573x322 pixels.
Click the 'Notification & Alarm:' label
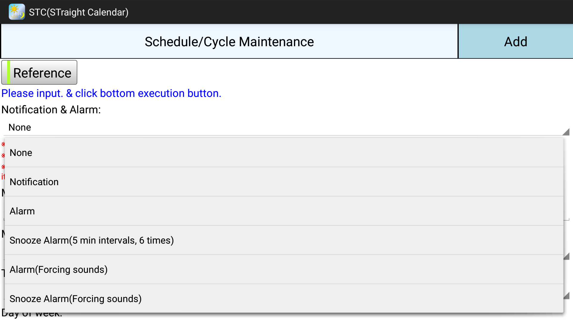(51, 110)
